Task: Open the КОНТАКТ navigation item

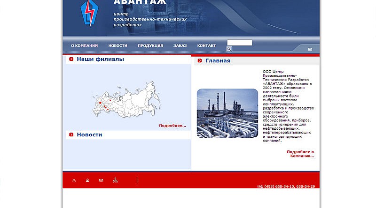Action: (x=207, y=45)
